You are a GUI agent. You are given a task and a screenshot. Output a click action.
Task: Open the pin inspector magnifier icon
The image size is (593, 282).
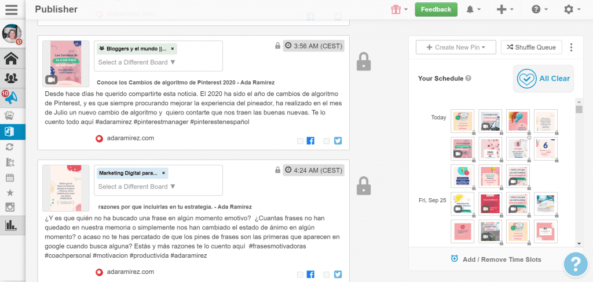pyautogui.click(x=10, y=162)
